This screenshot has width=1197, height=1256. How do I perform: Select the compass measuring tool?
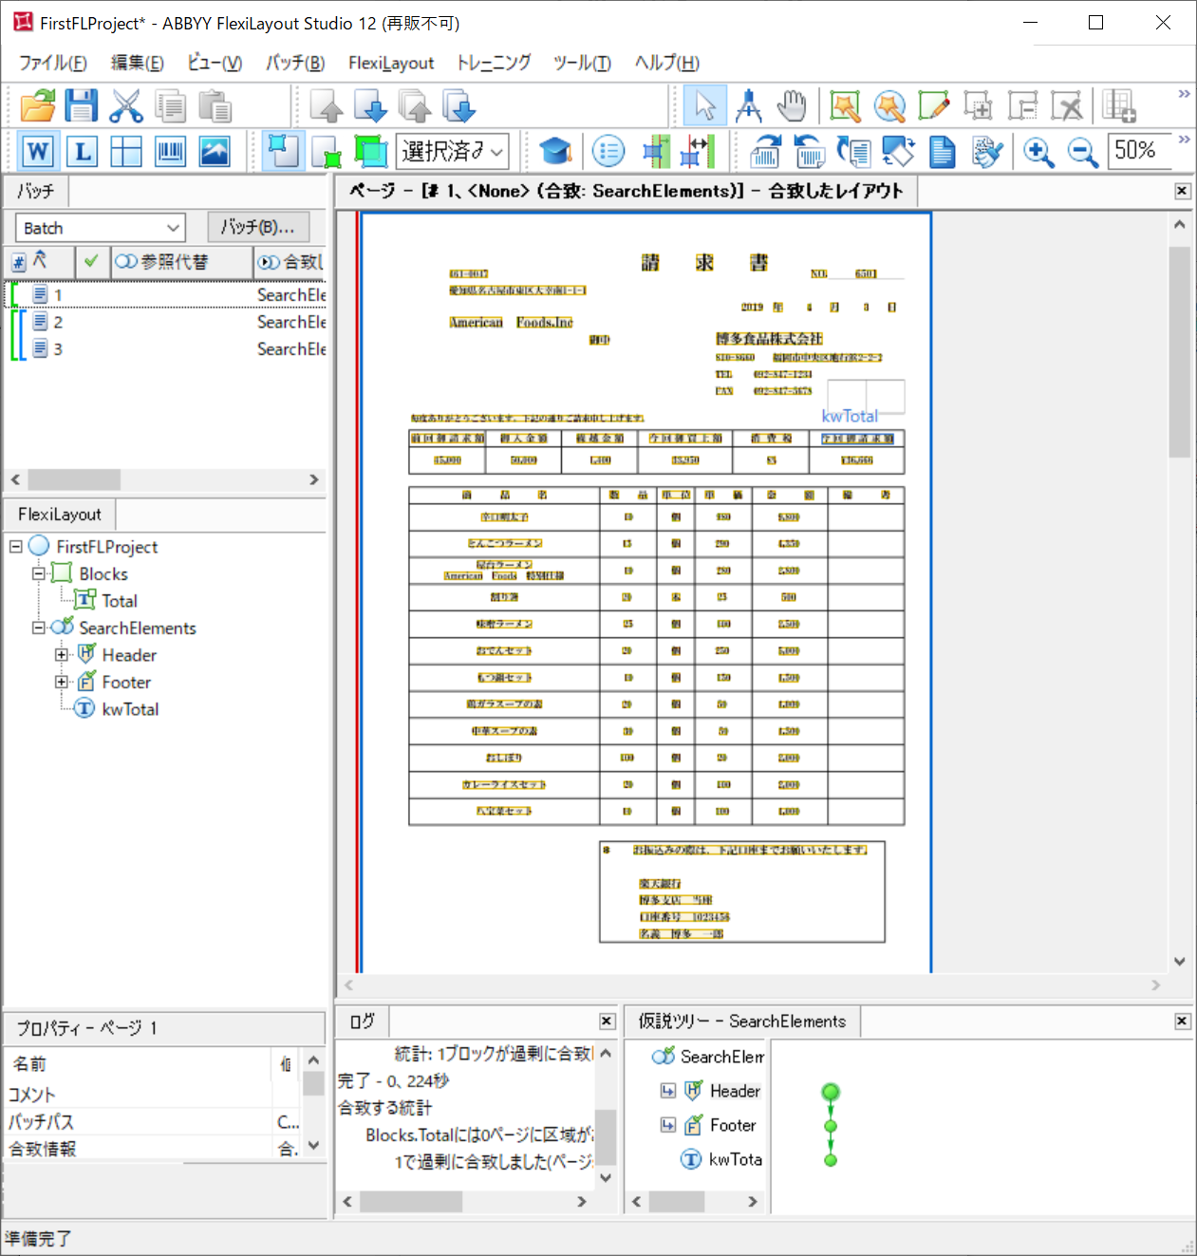pos(749,105)
